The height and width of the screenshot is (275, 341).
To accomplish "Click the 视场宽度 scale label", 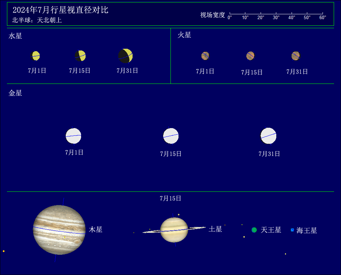I will coord(213,15).
